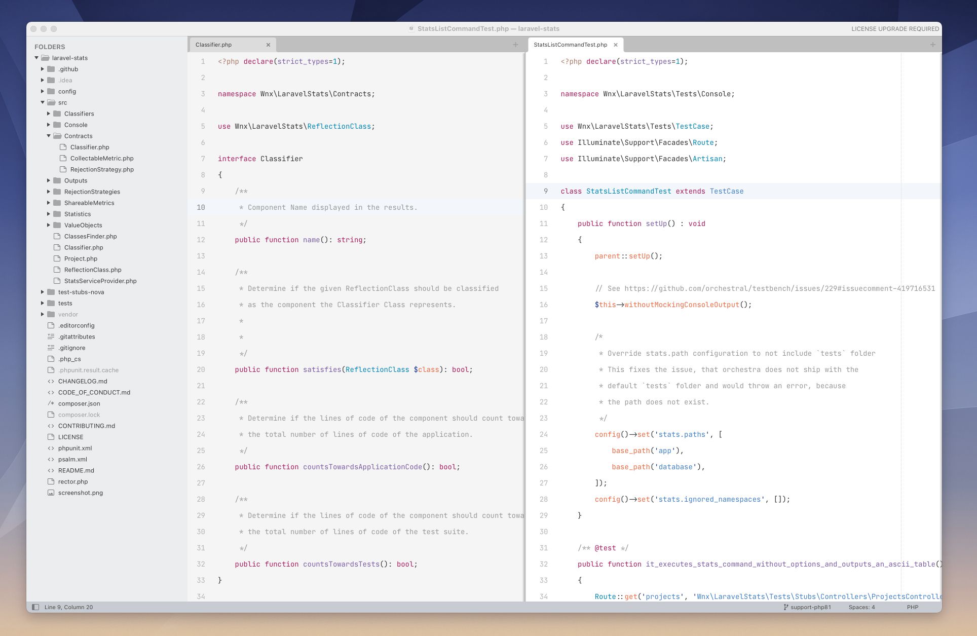Open new tab with plus icon left pane

(516, 45)
